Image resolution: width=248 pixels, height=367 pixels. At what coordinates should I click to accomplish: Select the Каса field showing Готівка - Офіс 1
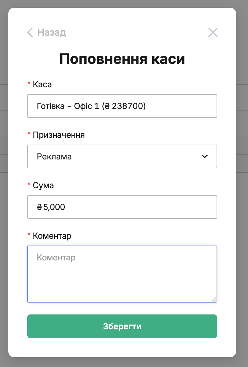tap(122, 106)
